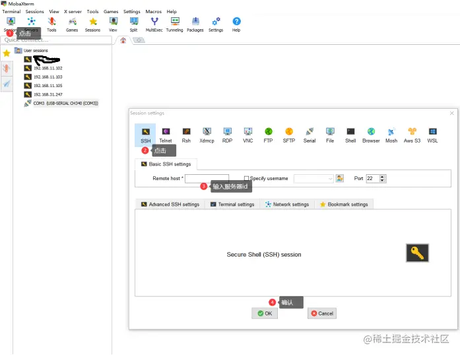
Task: Select the Mosh session type
Action: tap(391, 135)
